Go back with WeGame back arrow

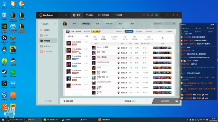point(62,15)
